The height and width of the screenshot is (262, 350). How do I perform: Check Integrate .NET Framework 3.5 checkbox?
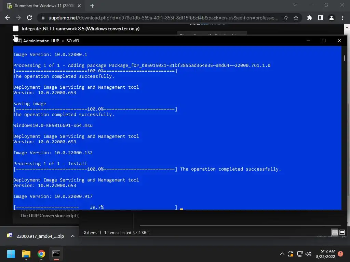(x=15, y=29)
